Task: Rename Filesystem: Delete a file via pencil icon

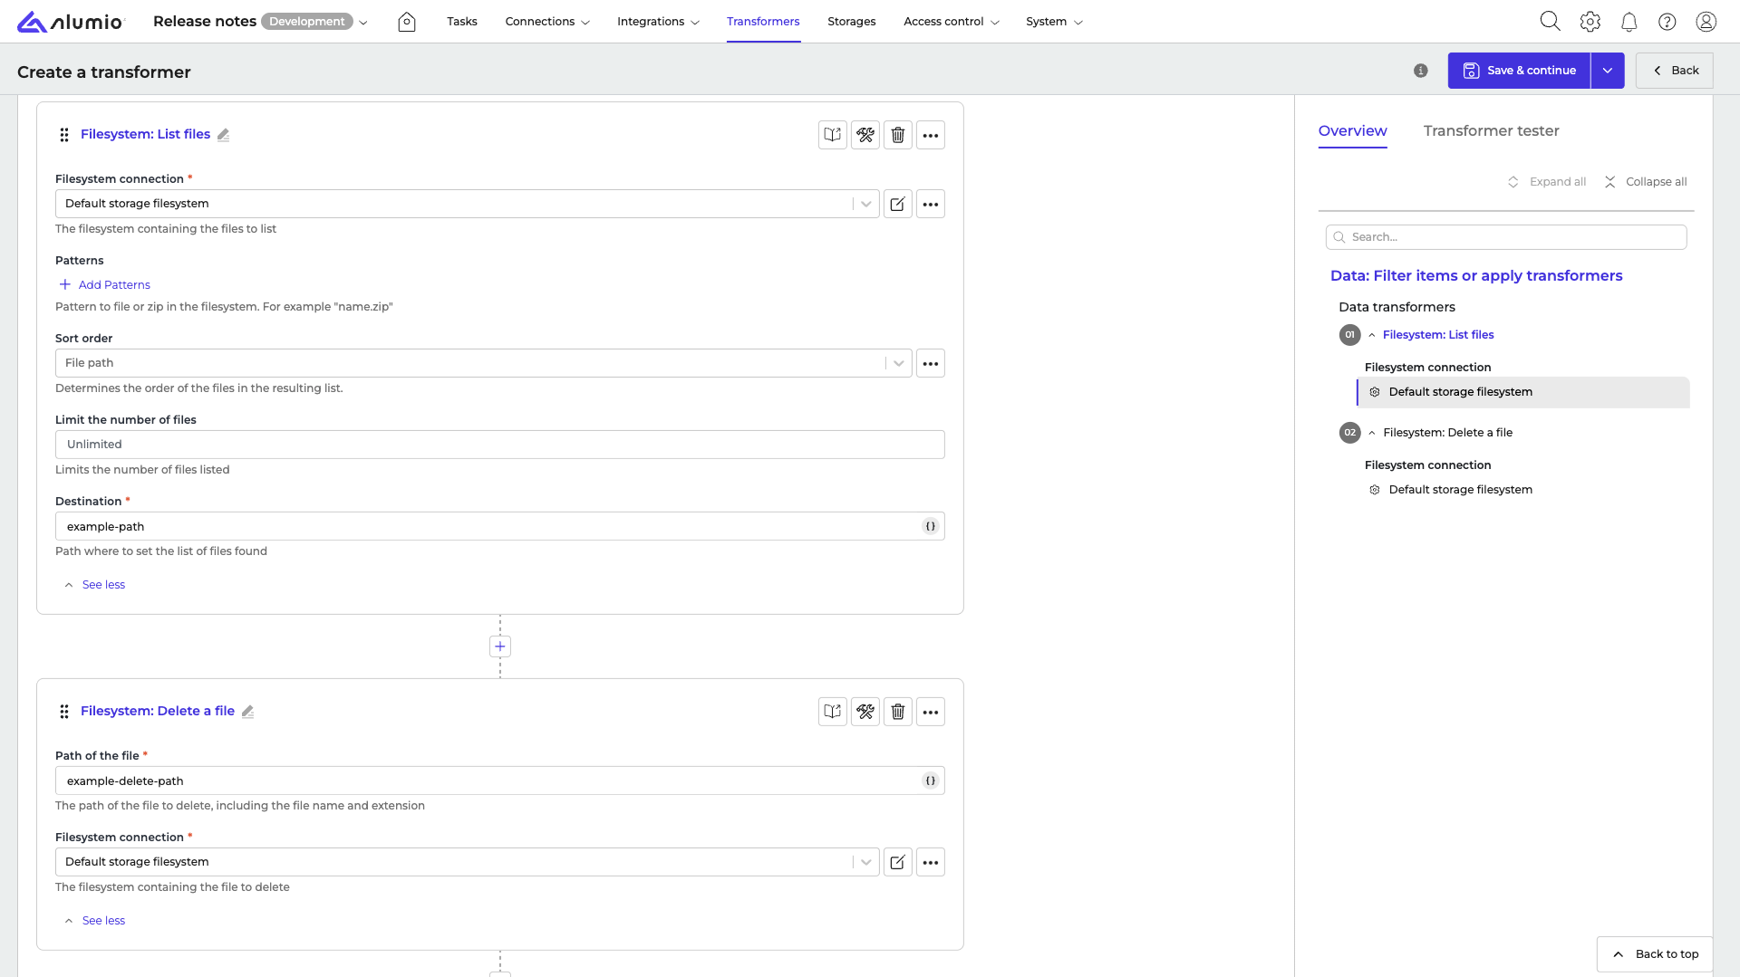Action: [x=247, y=712]
